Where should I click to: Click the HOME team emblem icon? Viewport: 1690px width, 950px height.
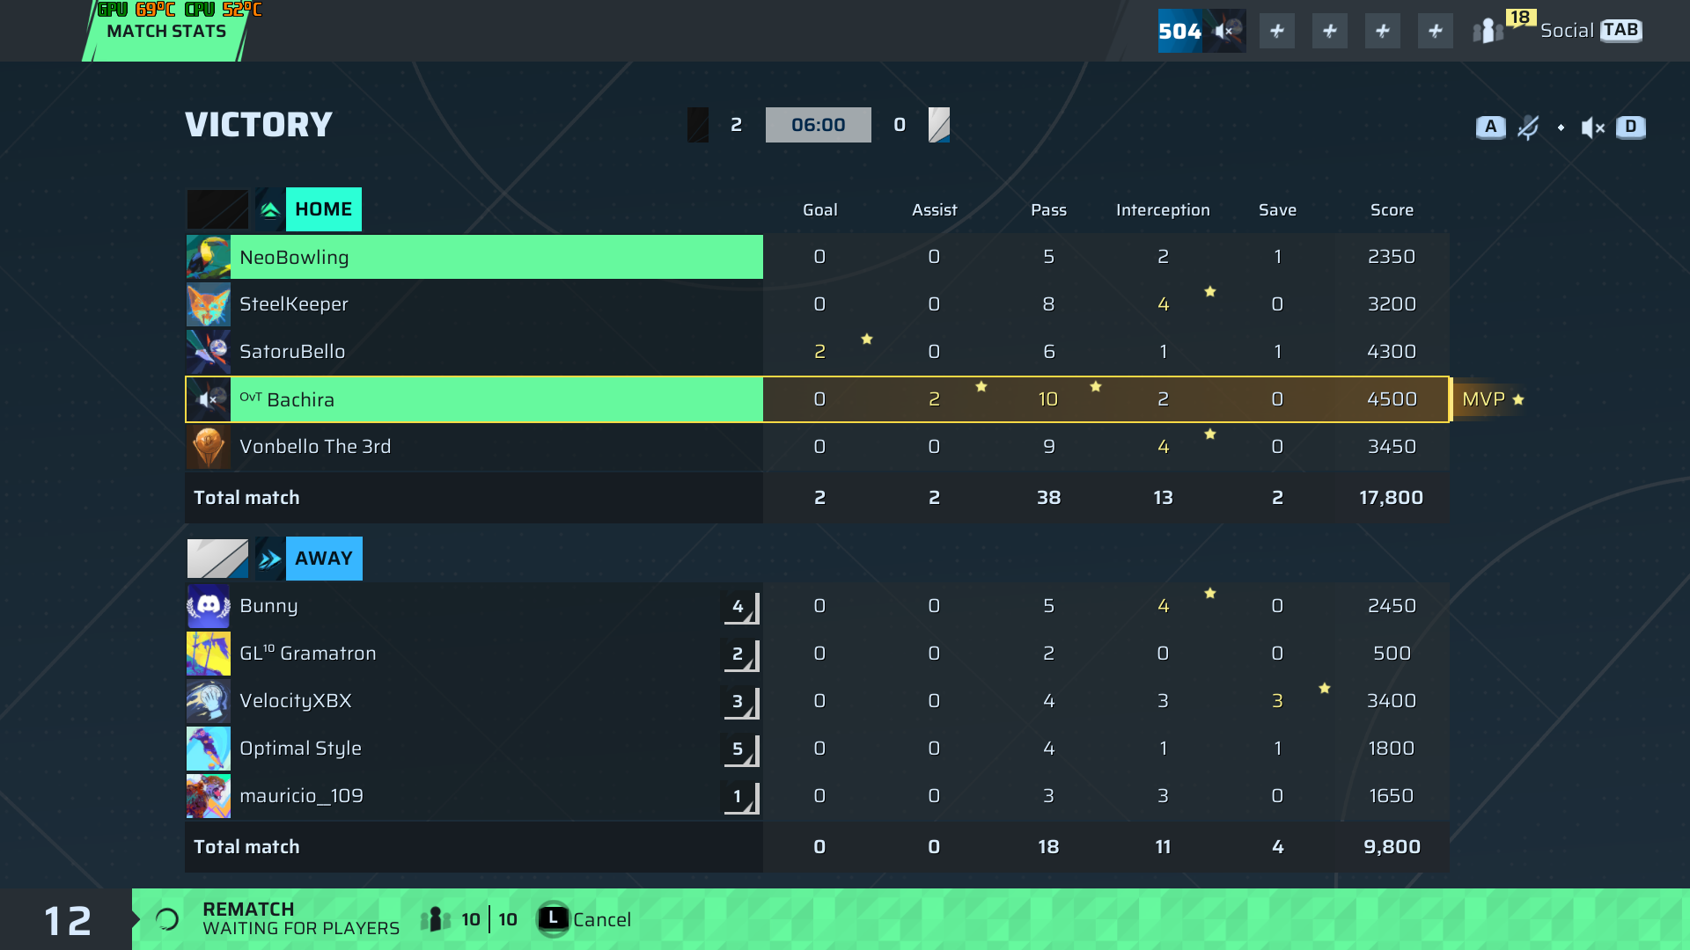[269, 209]
